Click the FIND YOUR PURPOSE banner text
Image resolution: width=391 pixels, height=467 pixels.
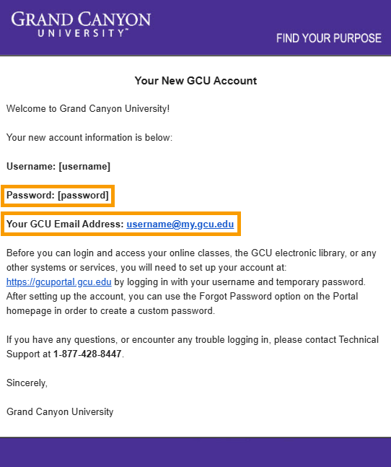point(328,38)
